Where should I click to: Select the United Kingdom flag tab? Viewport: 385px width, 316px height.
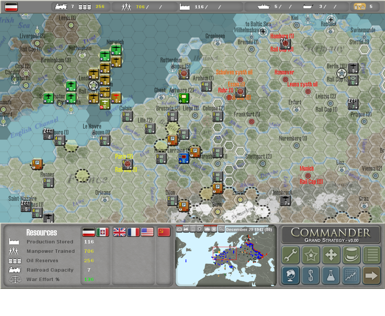[x=120, y=232]
